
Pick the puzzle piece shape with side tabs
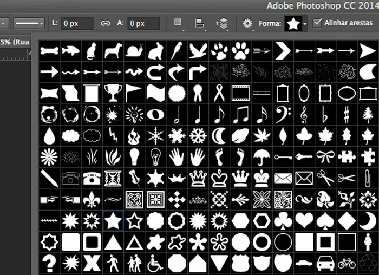tap(347, 157)
